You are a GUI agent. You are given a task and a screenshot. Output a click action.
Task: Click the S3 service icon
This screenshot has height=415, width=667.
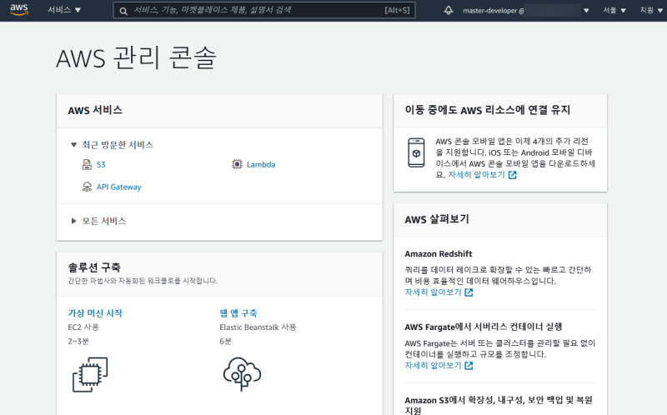[x=87, y=165]
